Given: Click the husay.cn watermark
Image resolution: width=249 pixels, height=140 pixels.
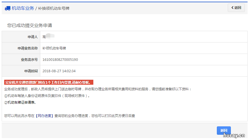Looking at the screenshot, I should click(234, 136).
